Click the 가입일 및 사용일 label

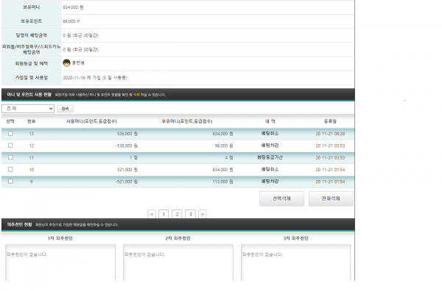tap(31, 78)
